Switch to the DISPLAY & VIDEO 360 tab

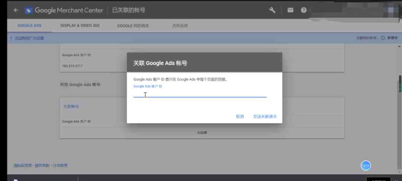pyautogui.click(x=80, y=26)
